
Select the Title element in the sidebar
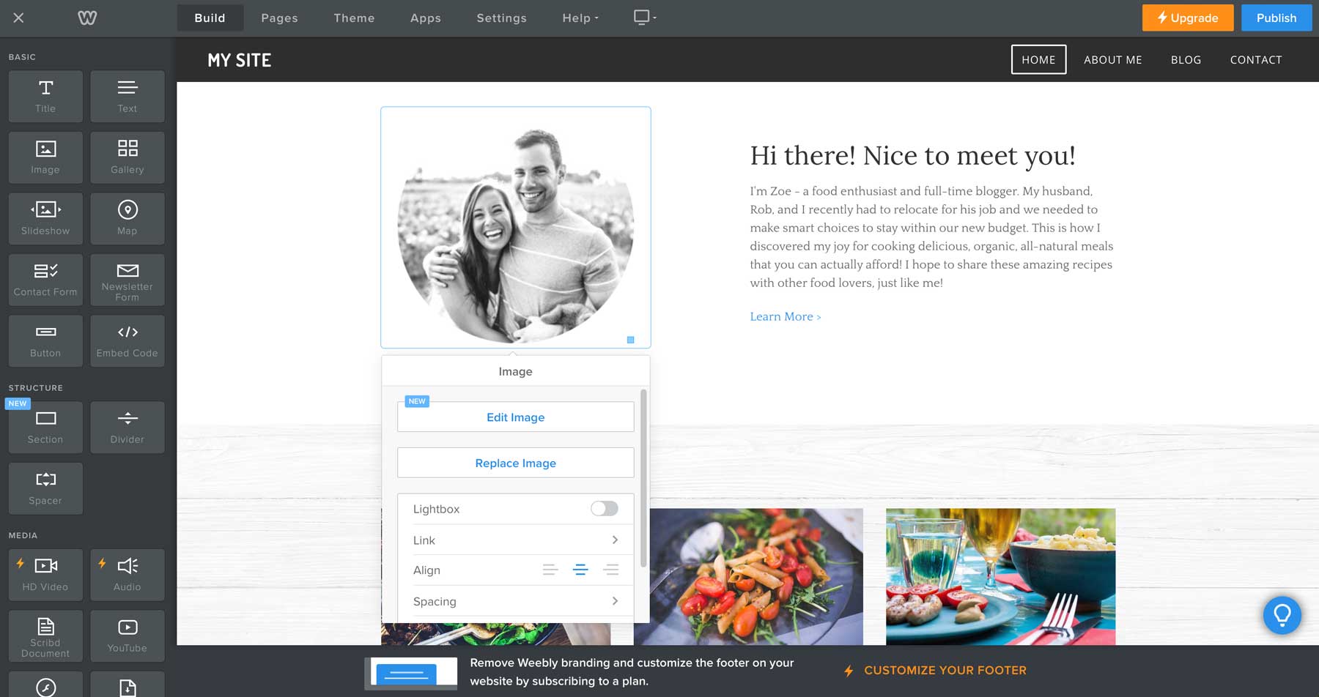click(x=45, y=96)
